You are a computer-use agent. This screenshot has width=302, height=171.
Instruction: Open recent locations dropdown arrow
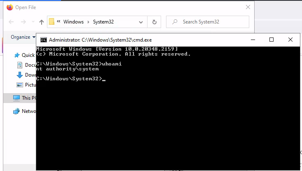tap(33, 22)
